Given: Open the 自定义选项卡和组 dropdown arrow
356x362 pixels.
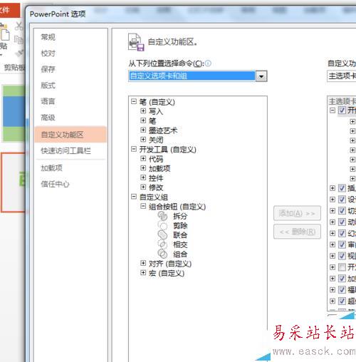Looking at the screenshot, I should point(261,76).
